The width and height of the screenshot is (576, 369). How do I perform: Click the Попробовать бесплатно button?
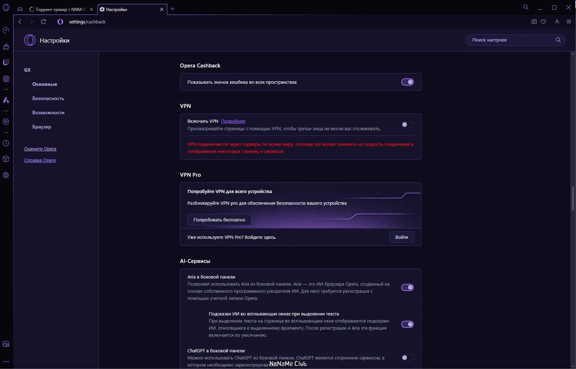219,220
